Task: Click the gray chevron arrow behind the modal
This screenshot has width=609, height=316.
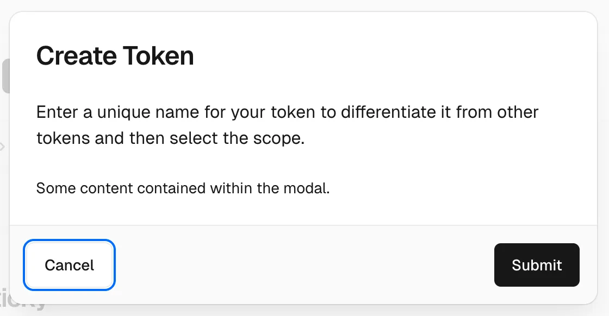Action: (x=3, y=146)
